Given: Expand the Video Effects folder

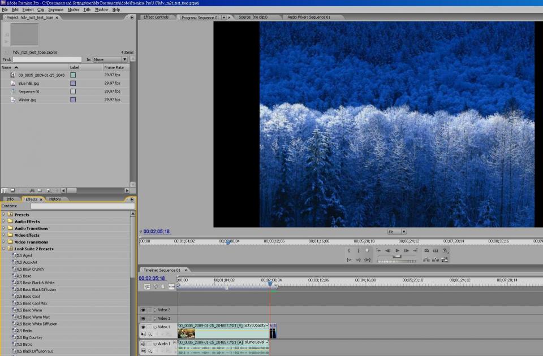Looking at the screenshot, I should (x=3, y=235).
